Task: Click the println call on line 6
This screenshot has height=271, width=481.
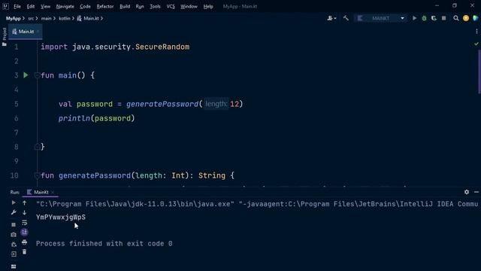Action: (74, 118)
